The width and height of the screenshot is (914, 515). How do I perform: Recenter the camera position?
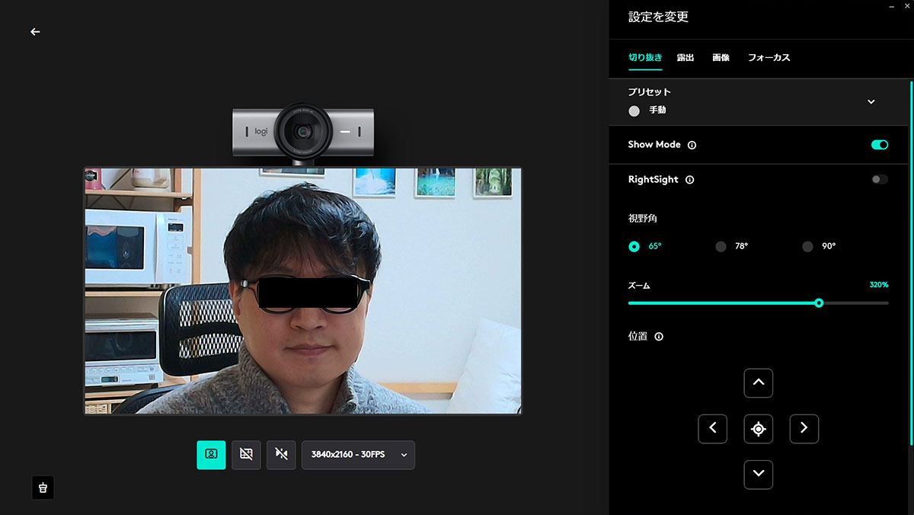(x=758, y=429)
